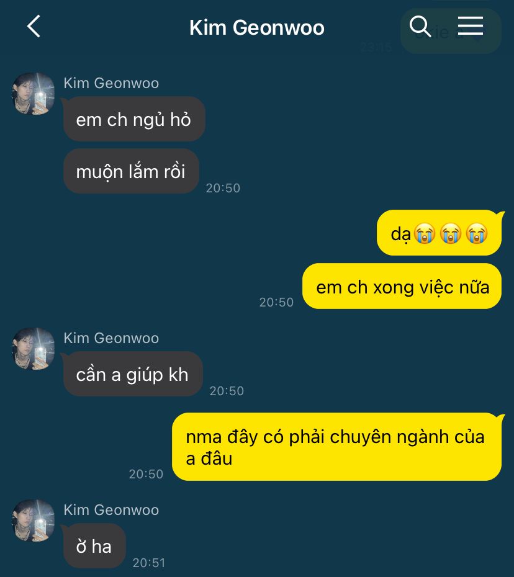Screen dimensions: 514x577
Task: Tap profile picture next to "ờ ha"
Action: pos(34,521)
